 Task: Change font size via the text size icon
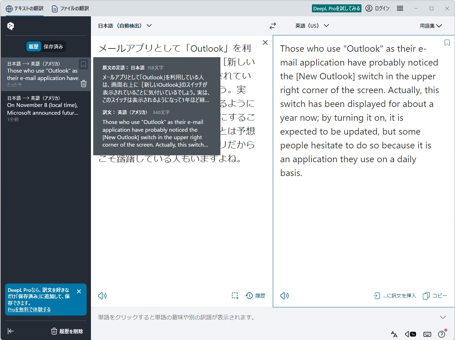(394, 334)
